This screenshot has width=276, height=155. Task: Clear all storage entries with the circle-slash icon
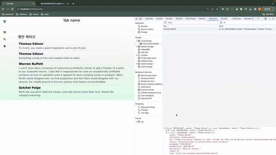coord(221,22)
